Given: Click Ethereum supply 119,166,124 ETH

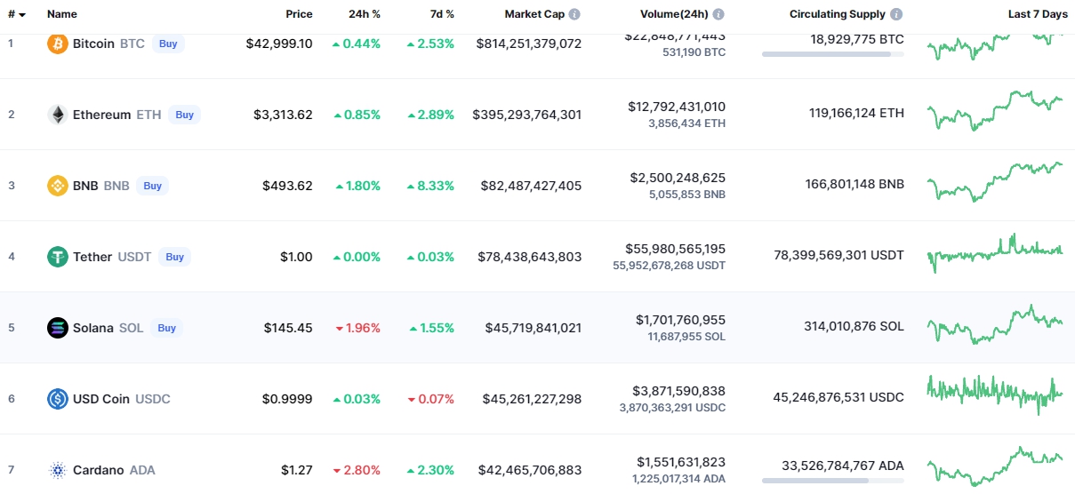Looking at the screenshot, I should [x=857, y=113].
